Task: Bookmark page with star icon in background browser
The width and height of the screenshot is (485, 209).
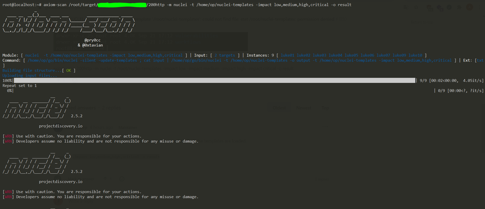Action: pyautogui.click(x=416, y=7)
